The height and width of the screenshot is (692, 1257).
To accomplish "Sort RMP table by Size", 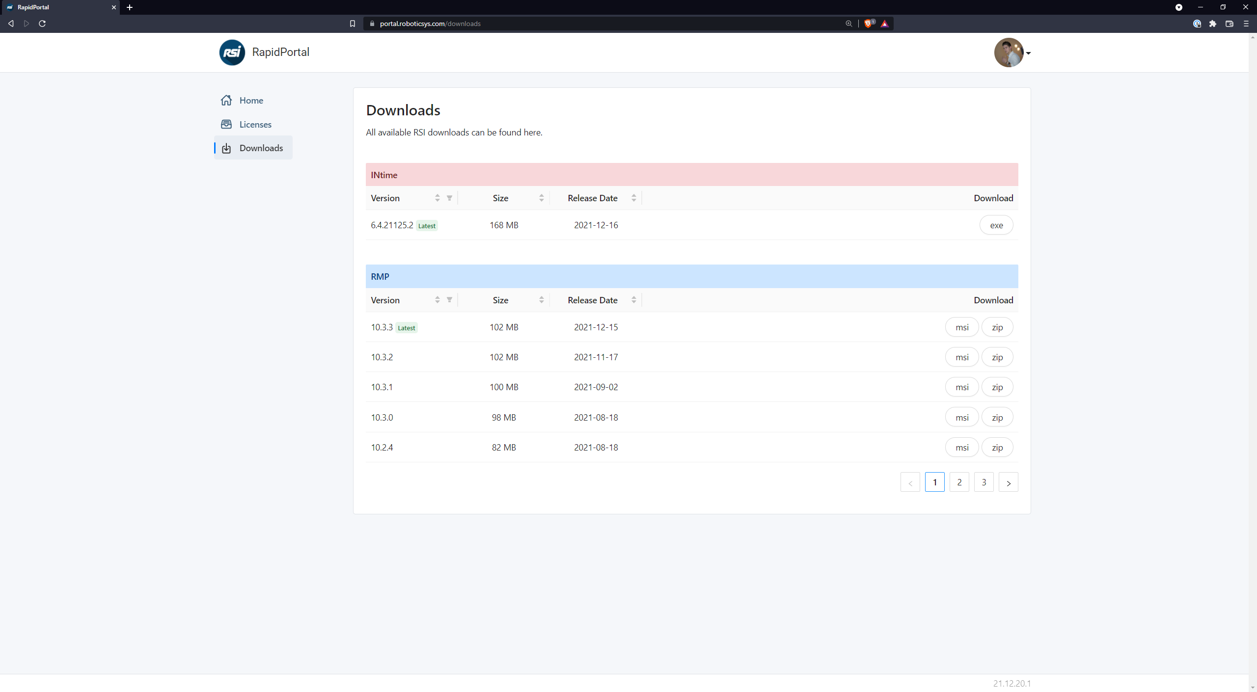I will coord(541,300).
